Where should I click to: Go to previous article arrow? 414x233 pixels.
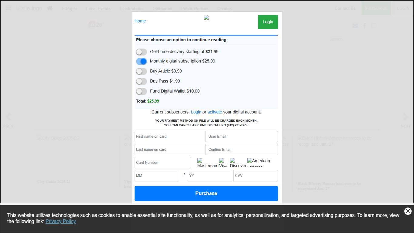pyautogui.click(x=8, y=117)
